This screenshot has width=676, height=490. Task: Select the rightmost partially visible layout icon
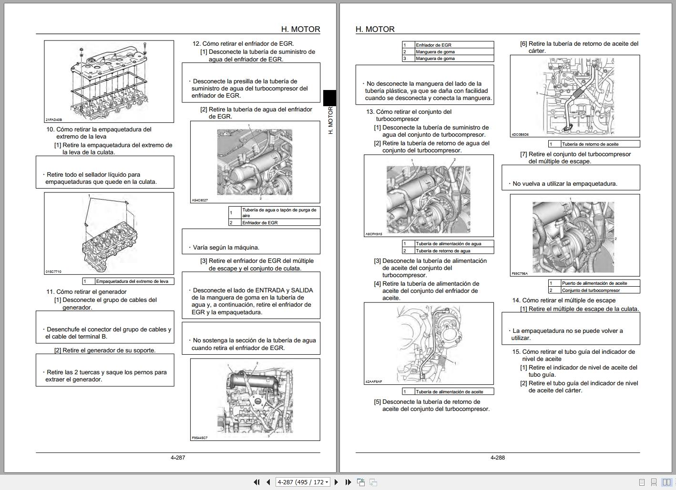click(675, 482)
